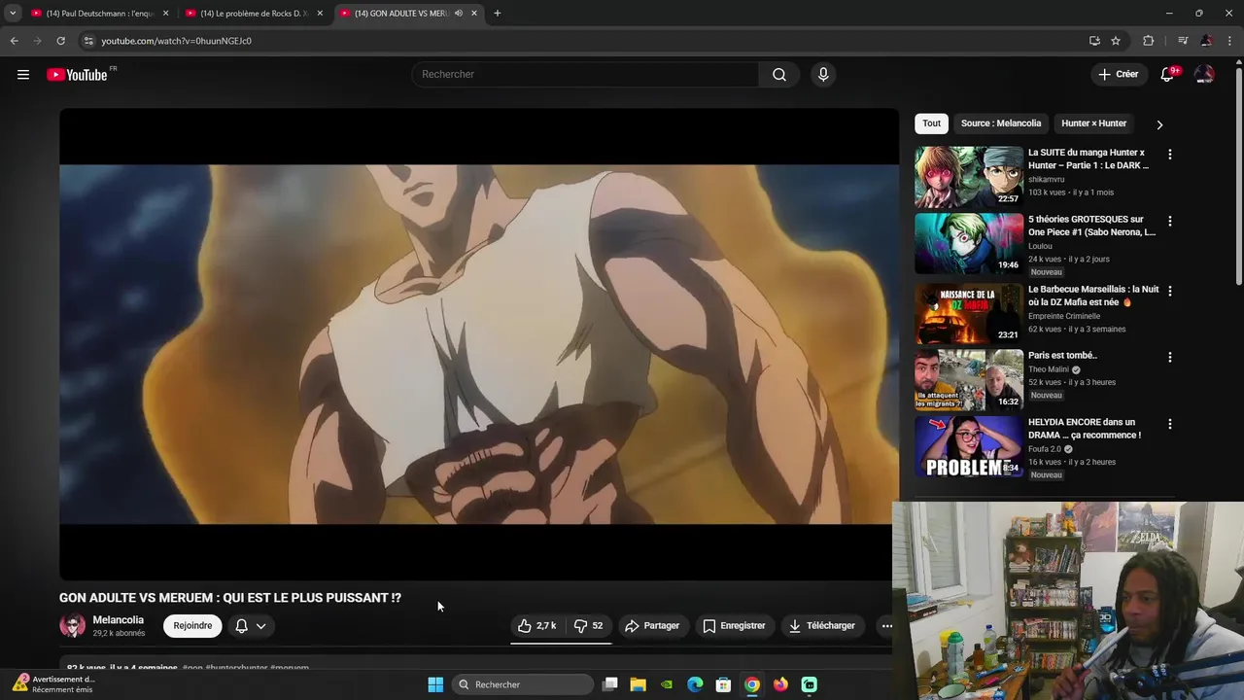Viewport: 1244px width, 700px height.
Task: Click the Rejoindre channel button
Action: [192, 626]
